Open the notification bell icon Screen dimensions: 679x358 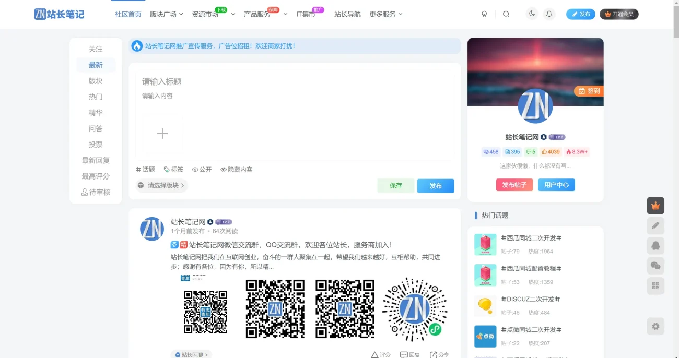549,14
